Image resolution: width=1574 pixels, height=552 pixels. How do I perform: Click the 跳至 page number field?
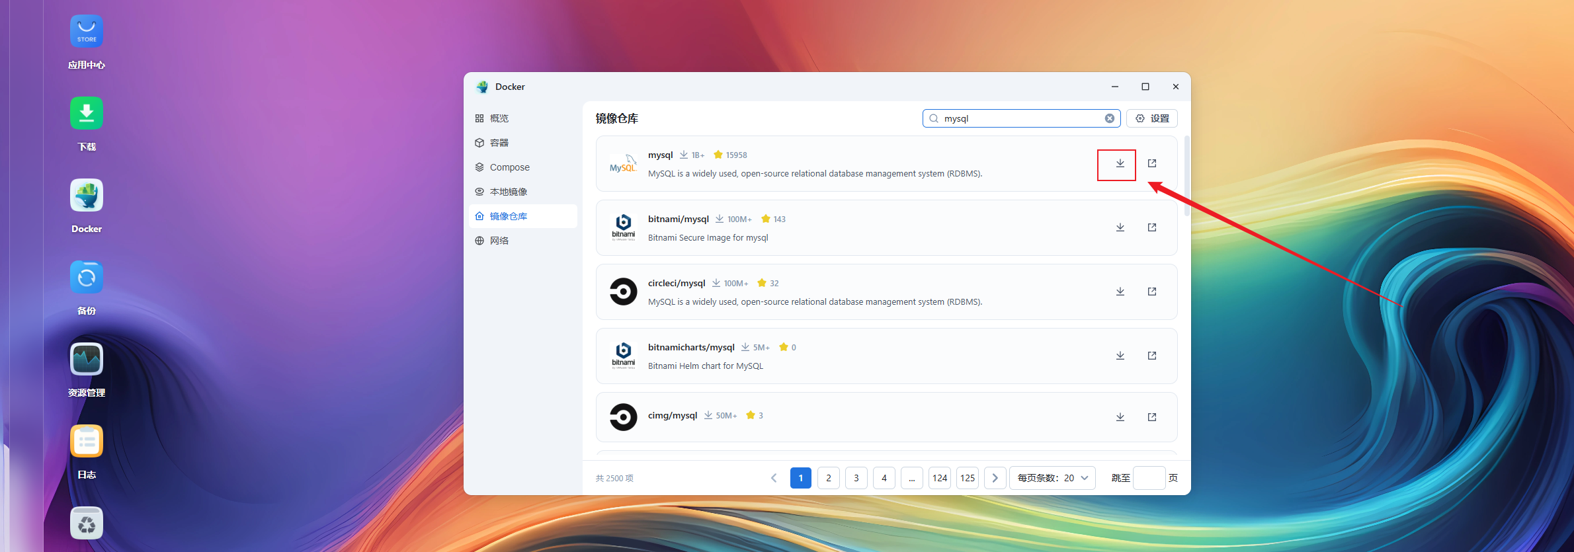pyautogui.click(x=1149, y=478)
